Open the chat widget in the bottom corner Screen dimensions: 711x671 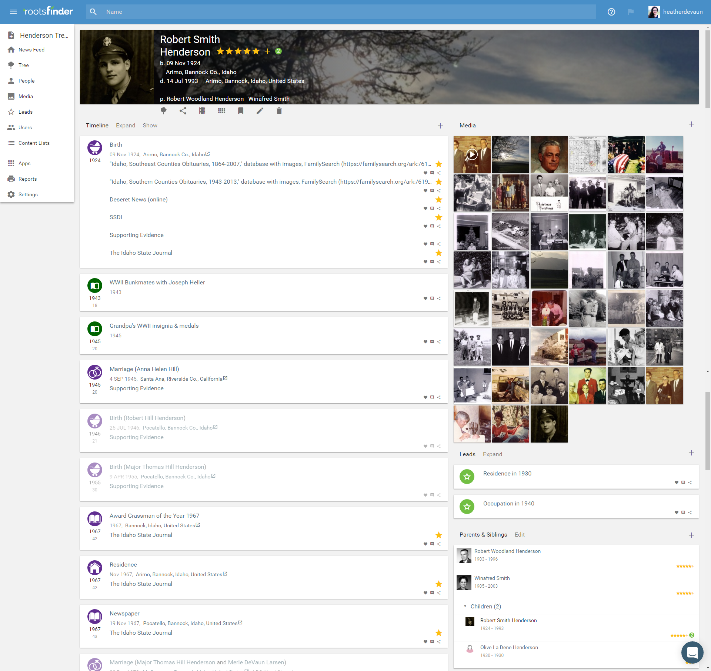click(x=692, y=652)
